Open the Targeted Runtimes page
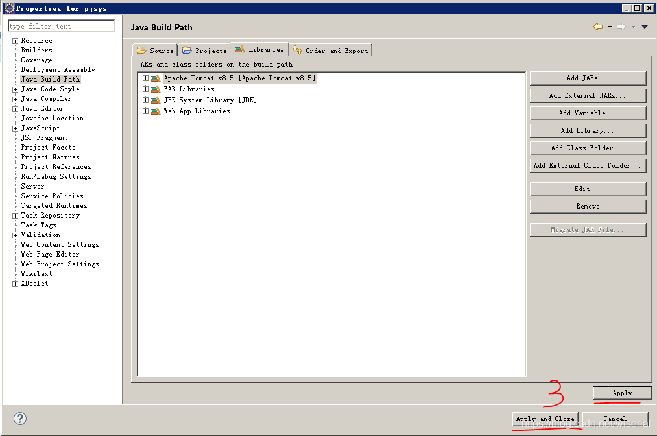 [x=54, y=206]
